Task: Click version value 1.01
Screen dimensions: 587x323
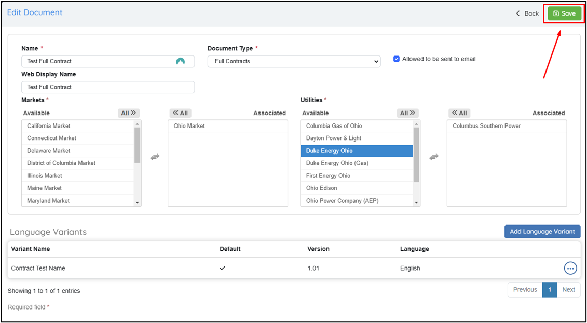Action: (313, 269)
